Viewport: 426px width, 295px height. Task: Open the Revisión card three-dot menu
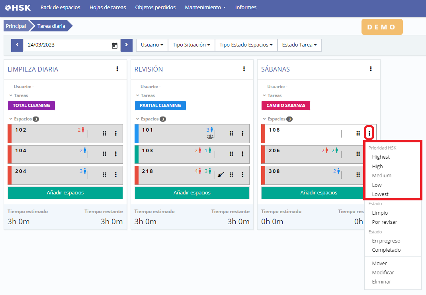point(244,69)
